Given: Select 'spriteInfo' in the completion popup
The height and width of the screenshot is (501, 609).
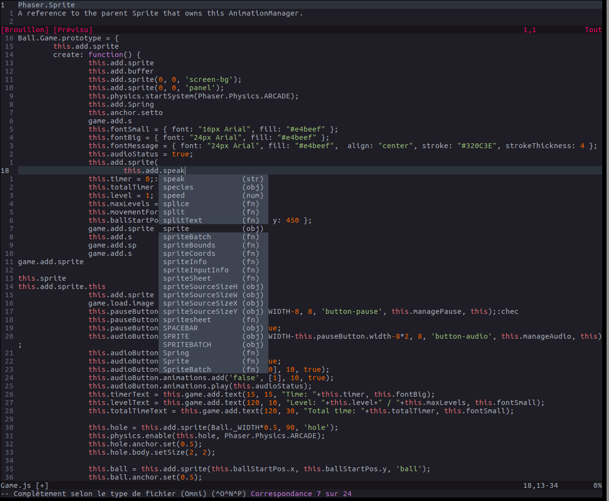Looking at the screenshot, I should coord(213,262).
